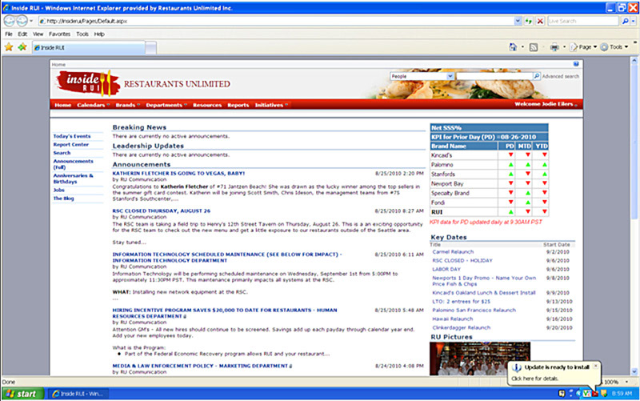Screen dimensions: 640x401
Task: Open Home breadcrumb link above logo
Action: [58, 65]
